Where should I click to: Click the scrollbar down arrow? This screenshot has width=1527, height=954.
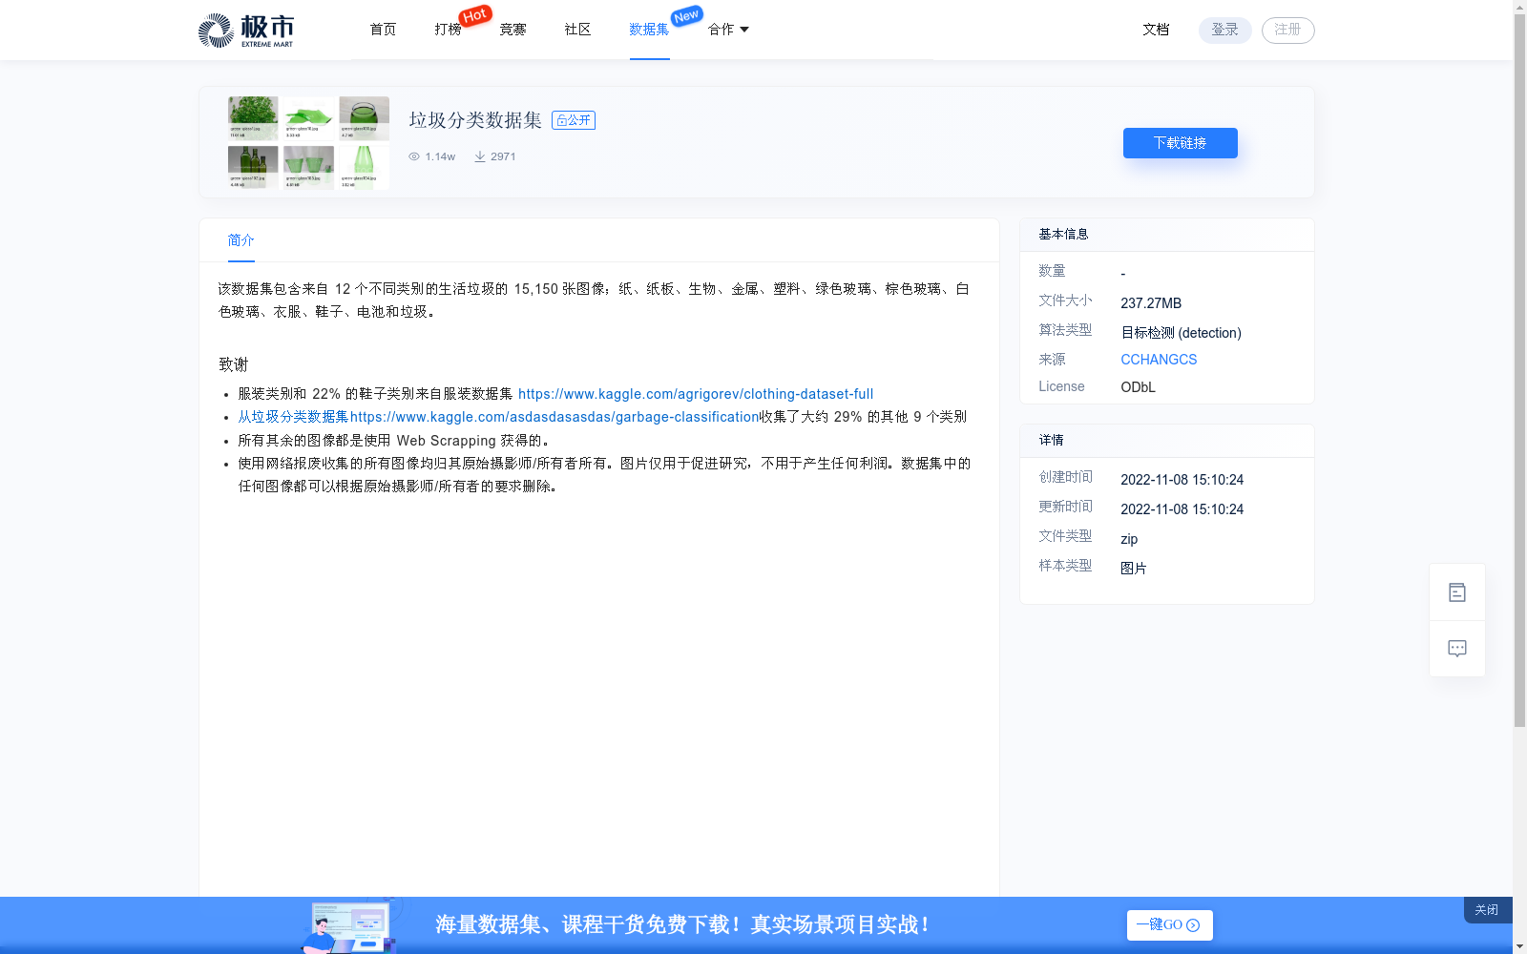point(1519,946)
